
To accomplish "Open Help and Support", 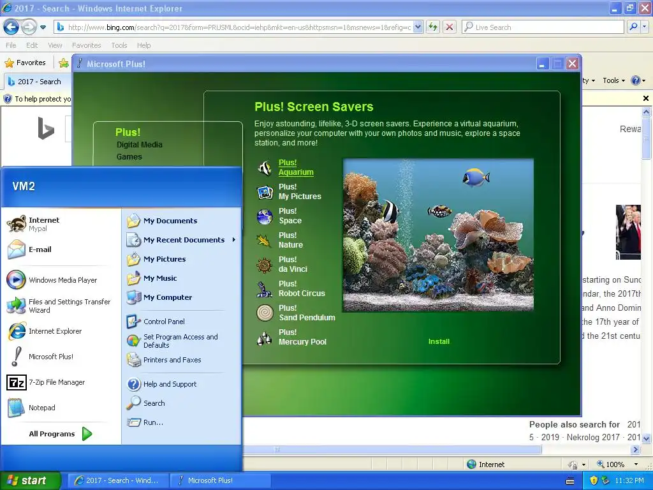I will [x=181, y=384].
